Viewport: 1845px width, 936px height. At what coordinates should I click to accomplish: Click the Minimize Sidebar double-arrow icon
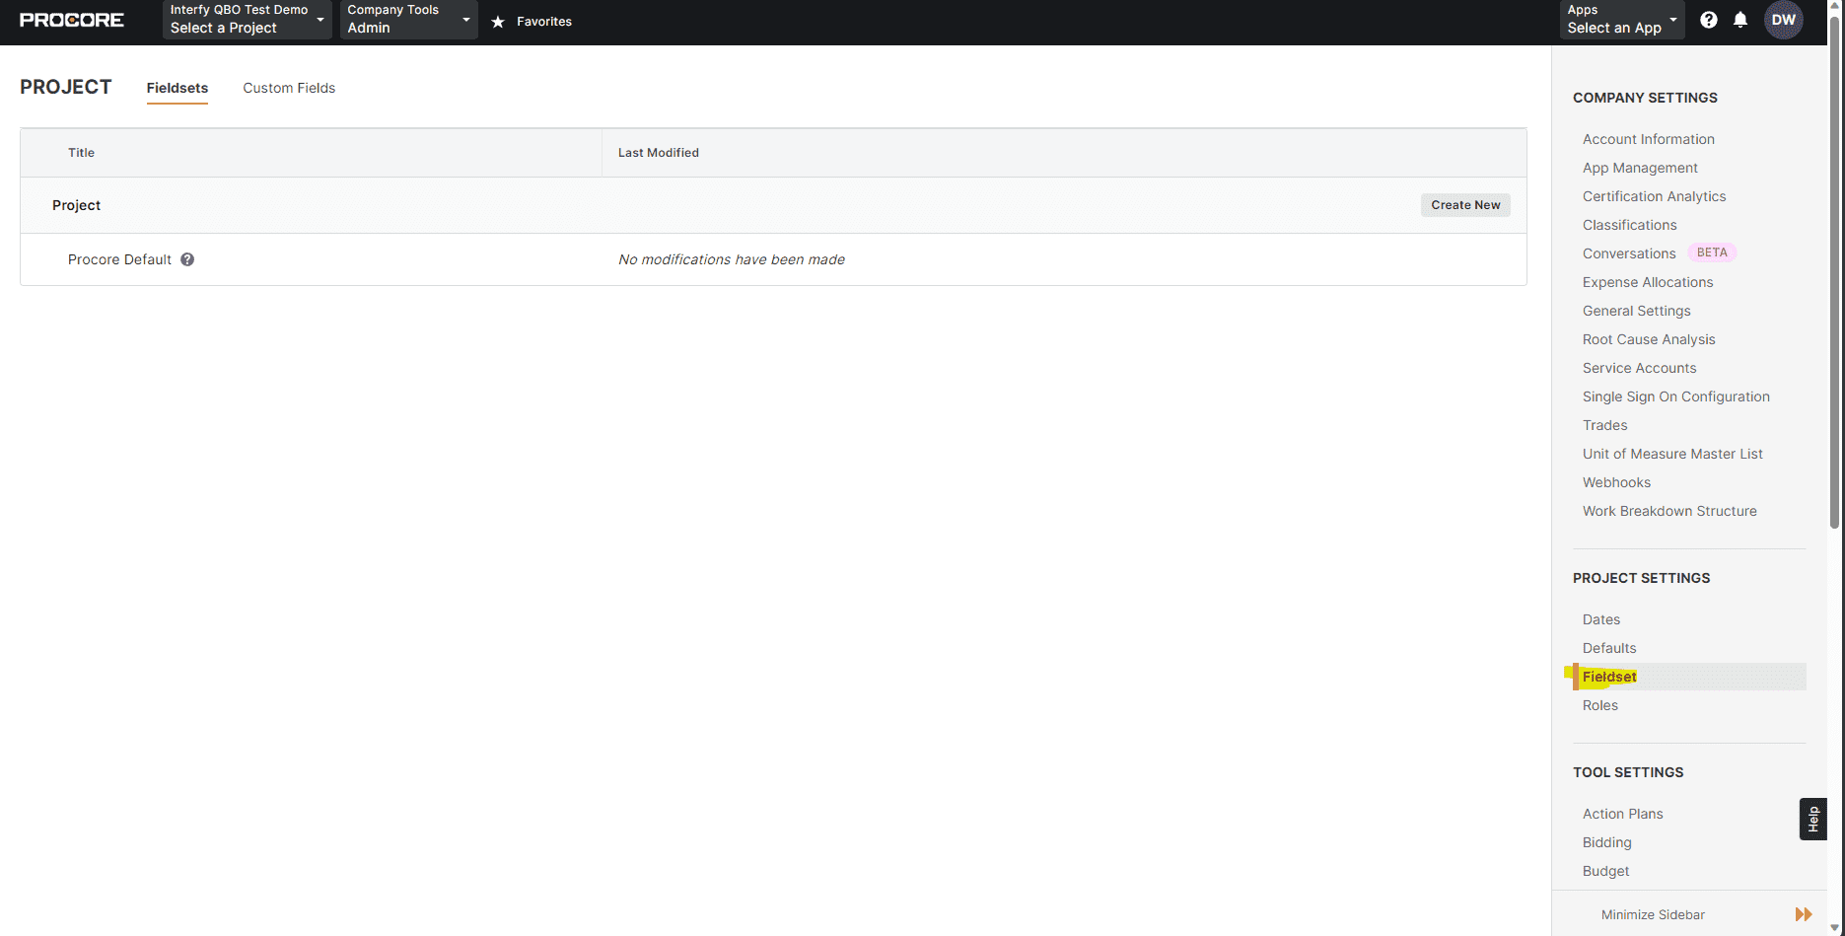1805,913
